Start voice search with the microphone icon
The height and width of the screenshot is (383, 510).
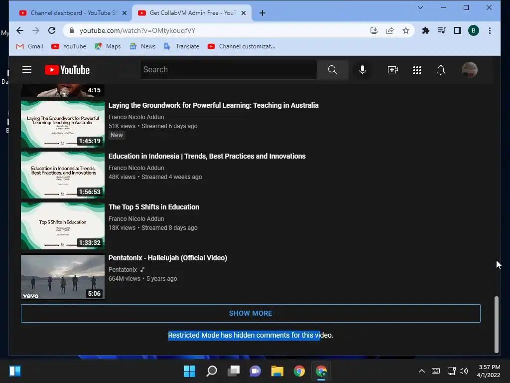[363, 70]
